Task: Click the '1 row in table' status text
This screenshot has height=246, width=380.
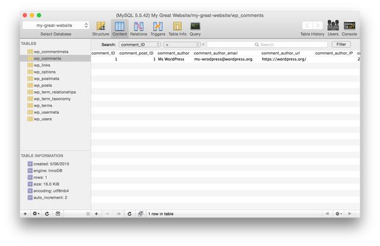Action: pos(161,214)
